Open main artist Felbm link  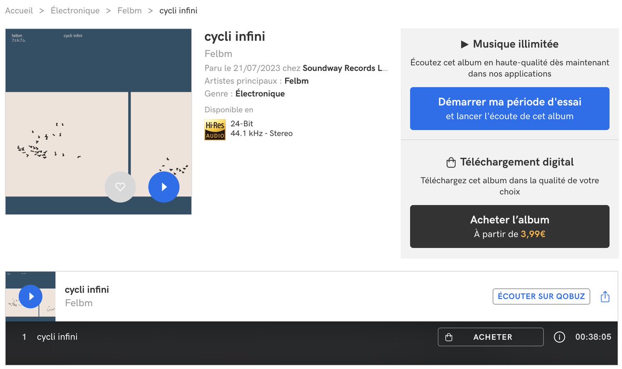(x=296, y=81)
